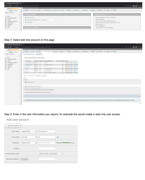
Task: Tick the checkbox for mysql.session user
Action: point(24,65)
